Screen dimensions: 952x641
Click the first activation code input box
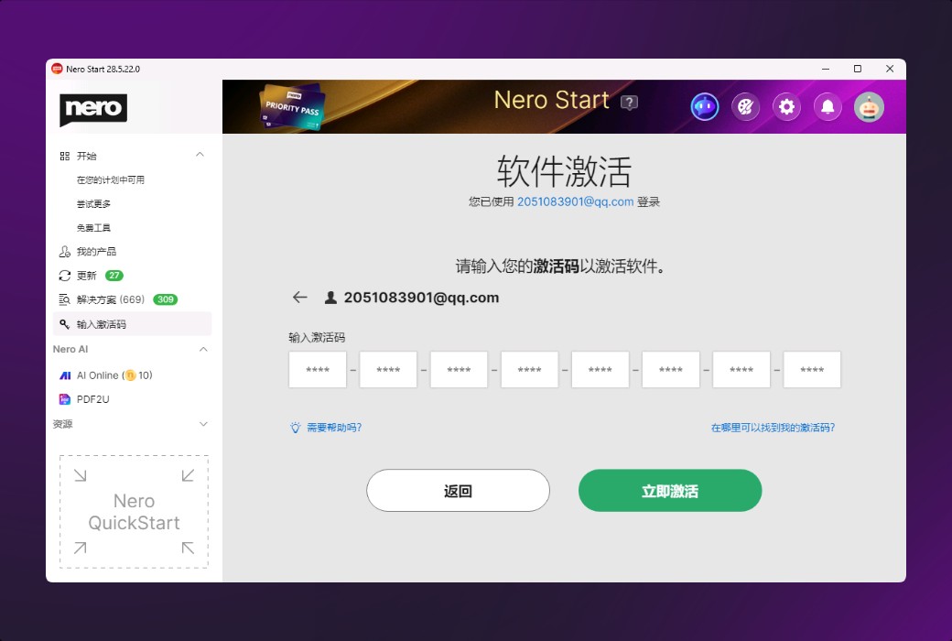[x=317, y=369]
